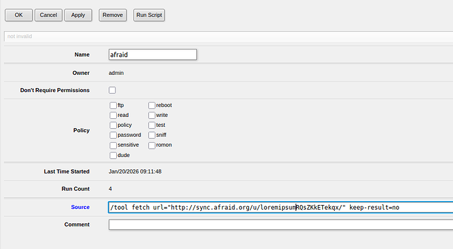453x249 pixels.
Task: Select the Owner value admin
Action: (x=116, y=73)
